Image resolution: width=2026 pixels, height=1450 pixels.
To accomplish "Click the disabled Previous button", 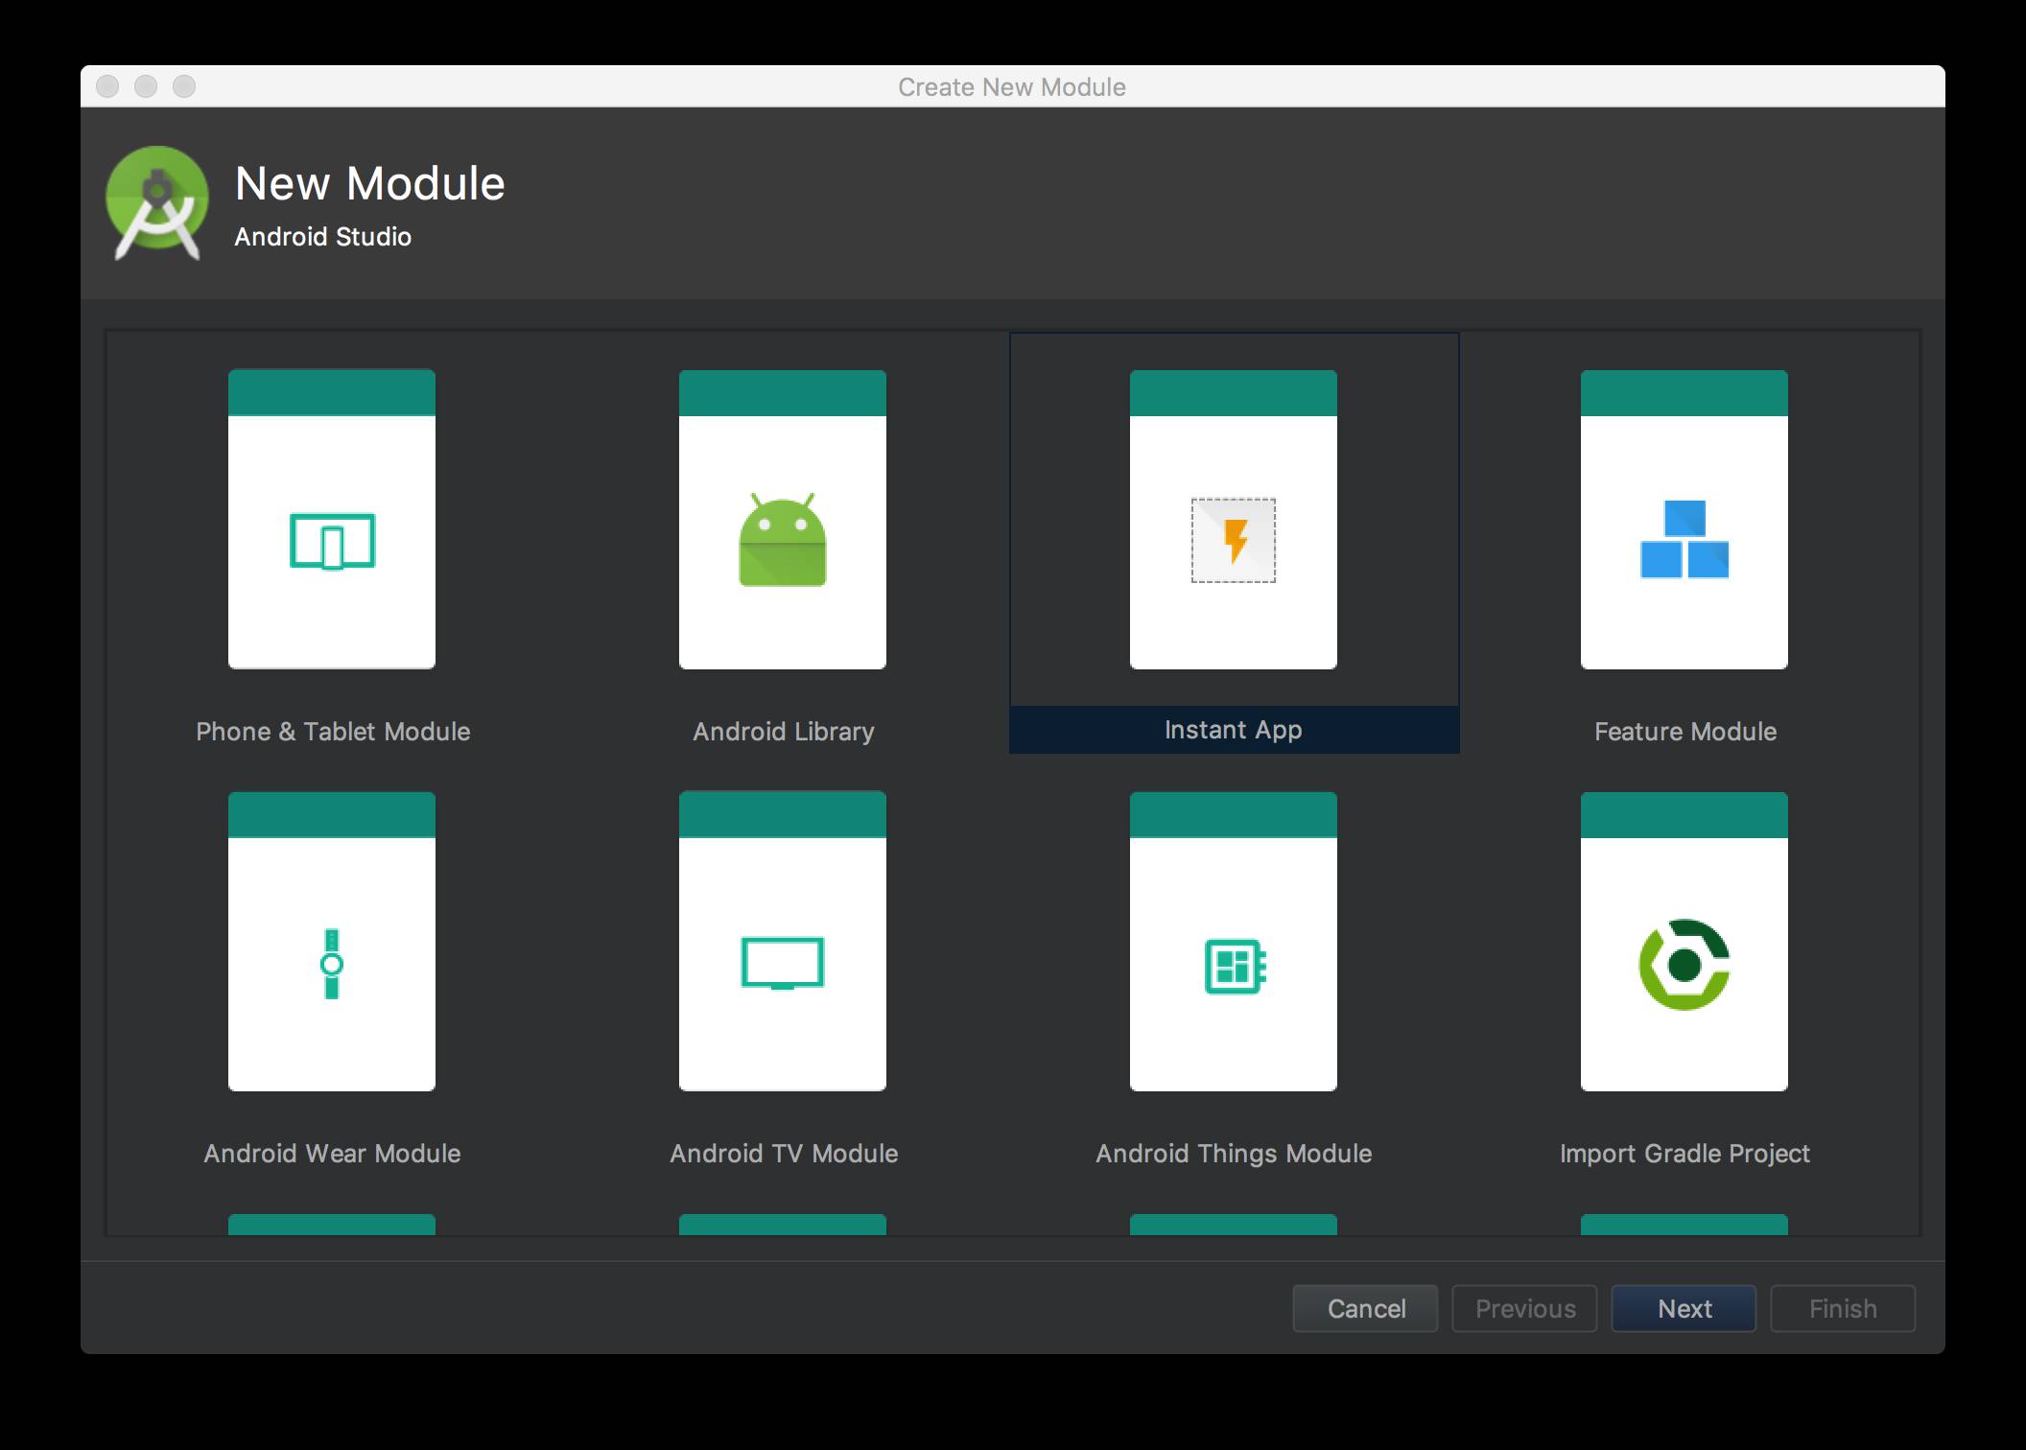I will click(1525, 1308).
